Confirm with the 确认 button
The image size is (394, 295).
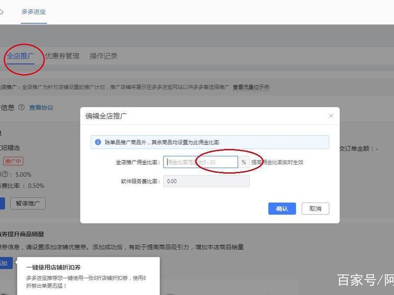(x=282, y=208)
